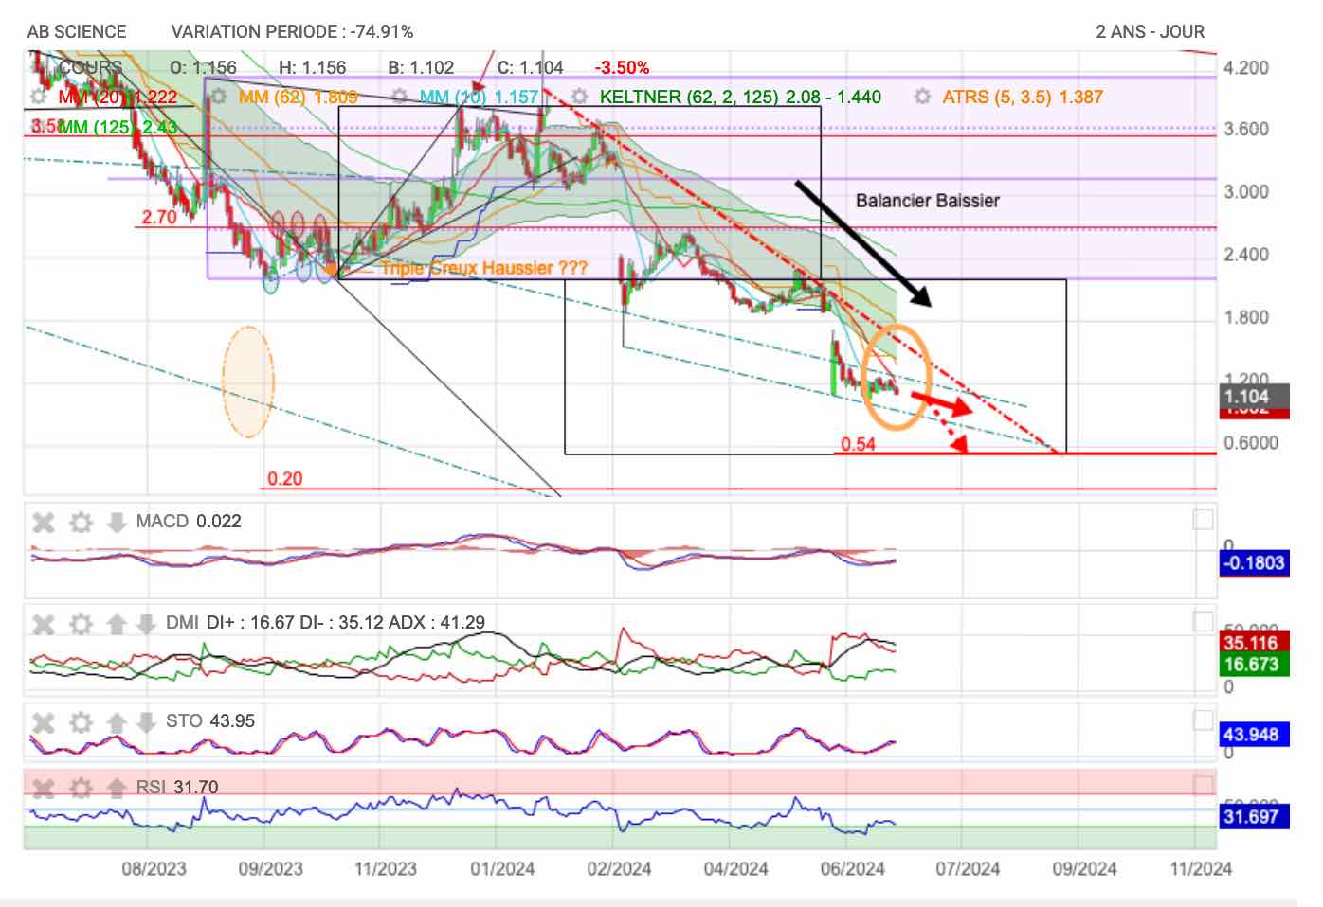Open settings gear for ATRS indicator
This screenshot has width=1323, height=907.
pos(922,97)
